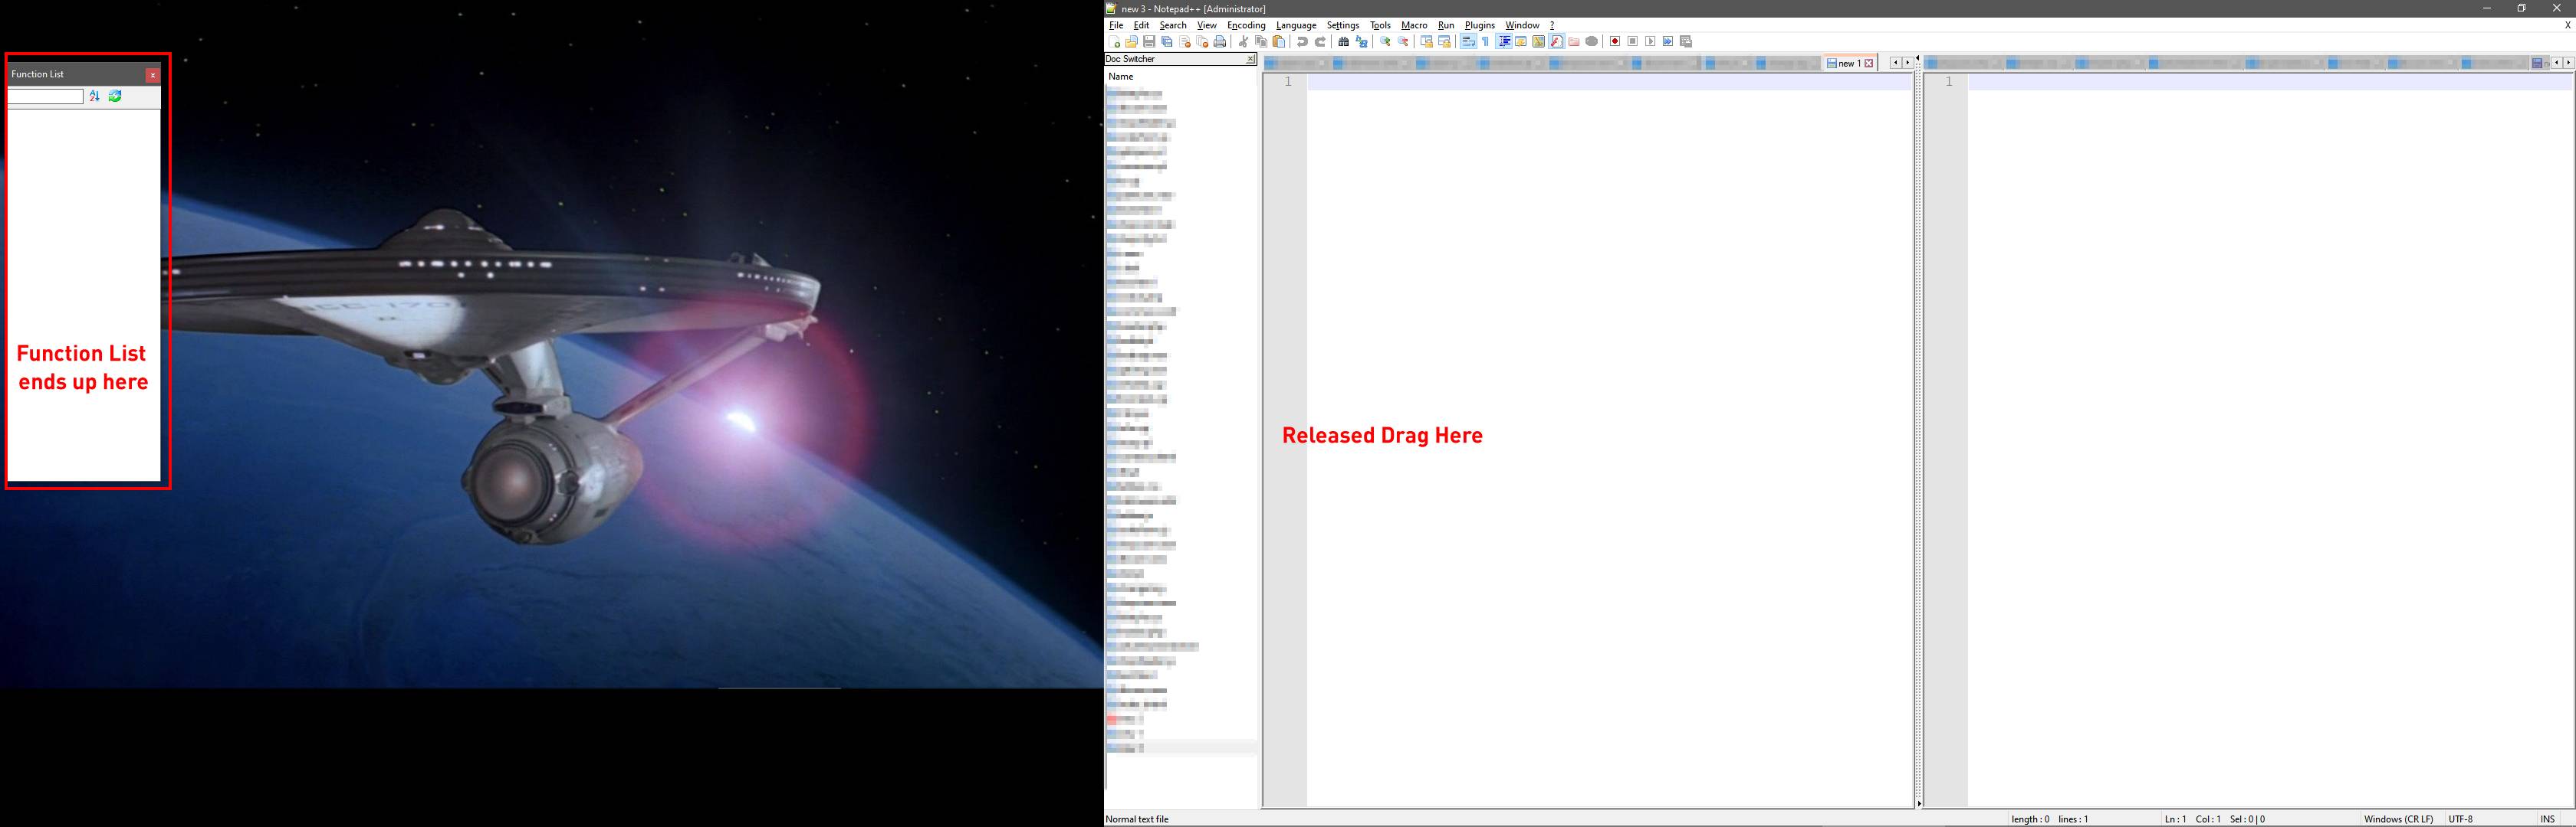The image size is (2576, 827).
Task: Open the Run menu
Action: [x=1446, y=25]
